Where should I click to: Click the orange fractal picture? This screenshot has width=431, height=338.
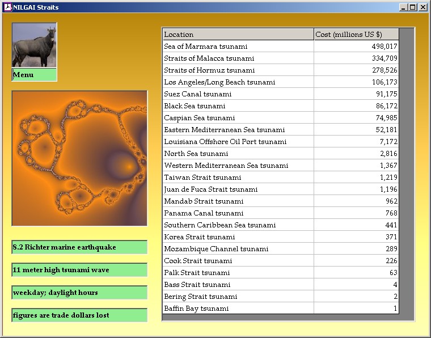tap(79, 158)
